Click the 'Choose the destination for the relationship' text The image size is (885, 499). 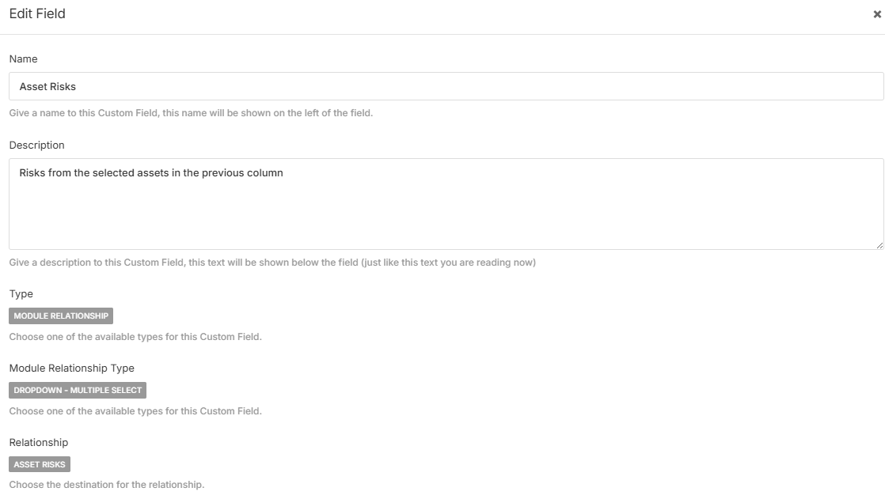point(107,485)
